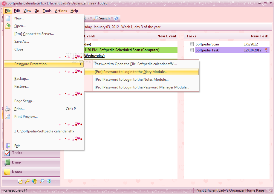Expand Password Protection submenu arrow

pos(81,64)
